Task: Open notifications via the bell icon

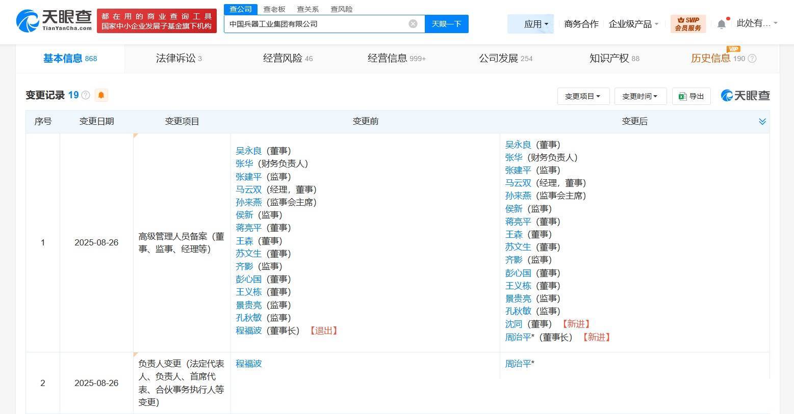Action: tap(721, 24)
